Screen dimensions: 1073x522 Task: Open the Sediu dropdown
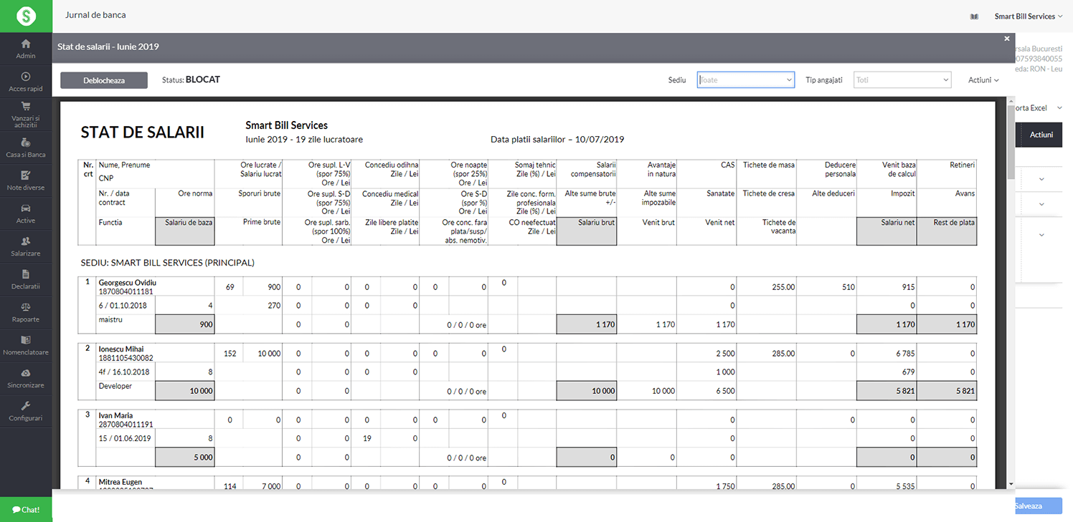pyautogui.click(x=745, y=80)
